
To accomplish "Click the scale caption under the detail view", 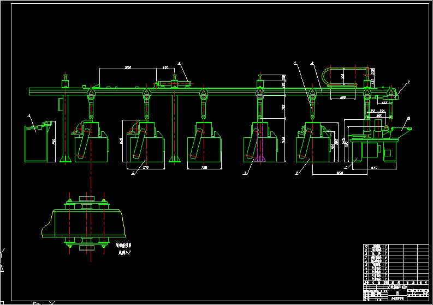I will [124, 252].
